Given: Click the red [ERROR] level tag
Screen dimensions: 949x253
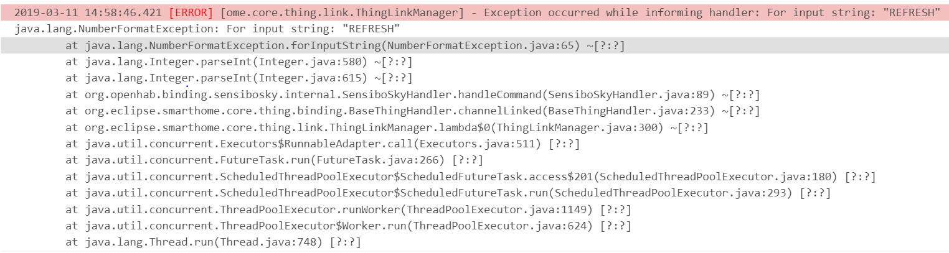Looking at the screenshot, I should pyautogui.click(x=191, y=13).
